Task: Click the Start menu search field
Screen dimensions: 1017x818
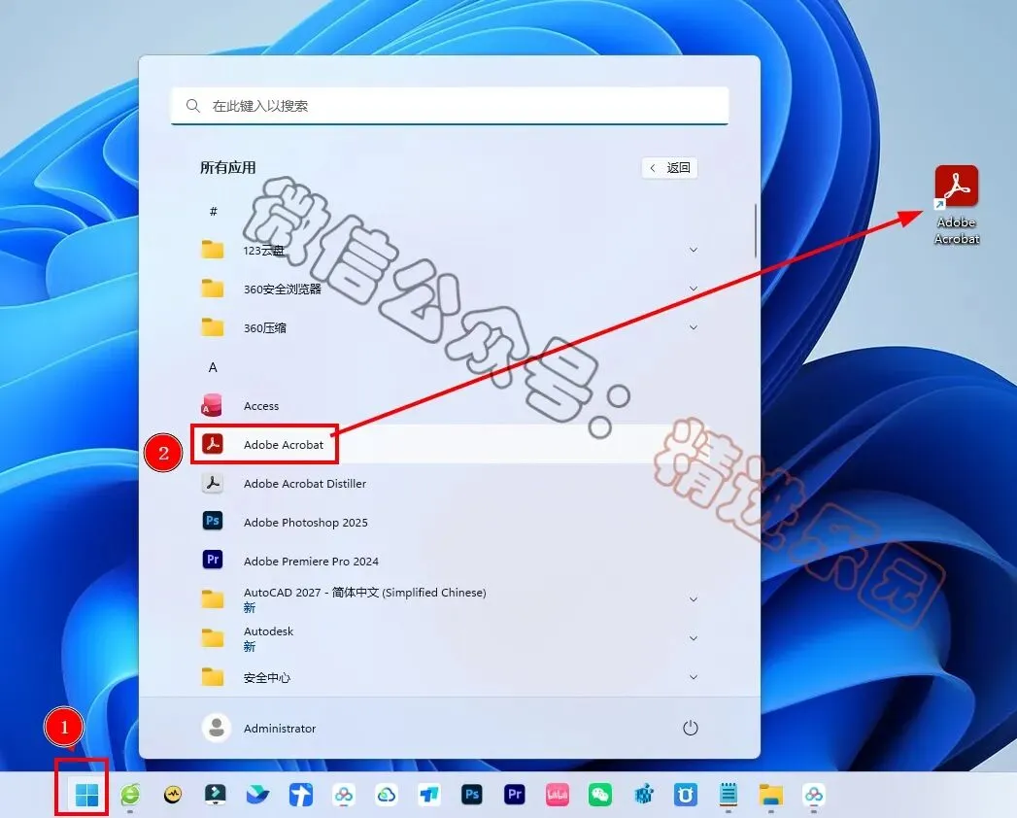Action: 450,105
